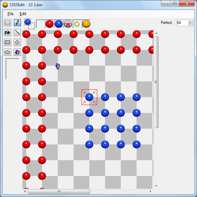This screenshot has height=197, width=197.
Task: Select the star bumper palette item
Action: tap(68, 24)
